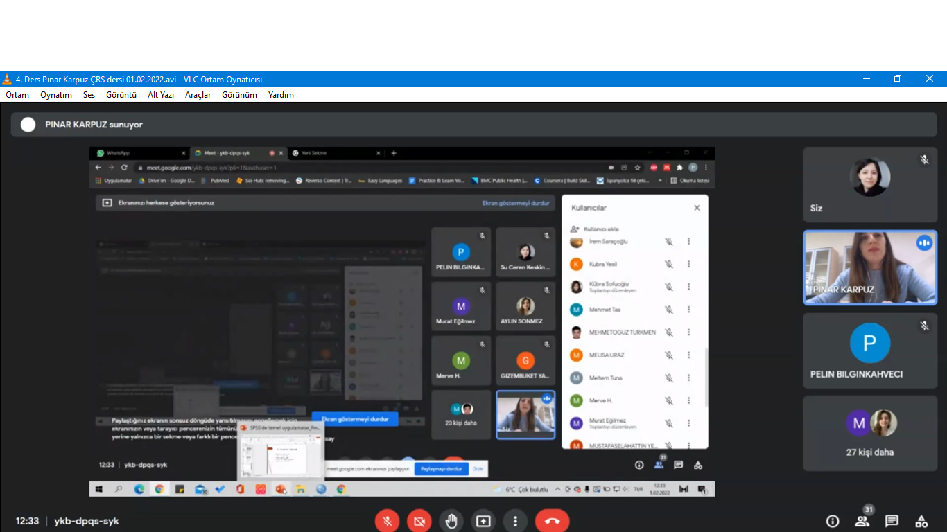Open the Oynatım menu

click(x=56, y=95)
